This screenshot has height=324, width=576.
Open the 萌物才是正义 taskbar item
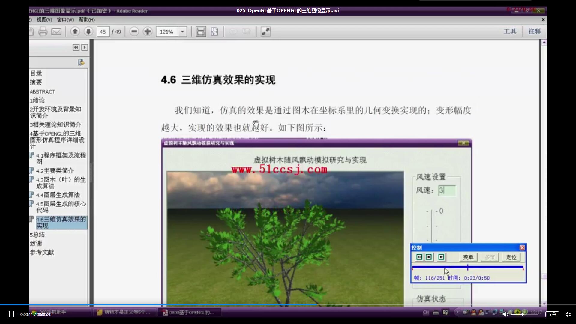(124, 312)
